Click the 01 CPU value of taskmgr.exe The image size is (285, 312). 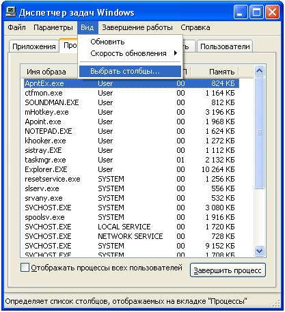pos(180,160)
